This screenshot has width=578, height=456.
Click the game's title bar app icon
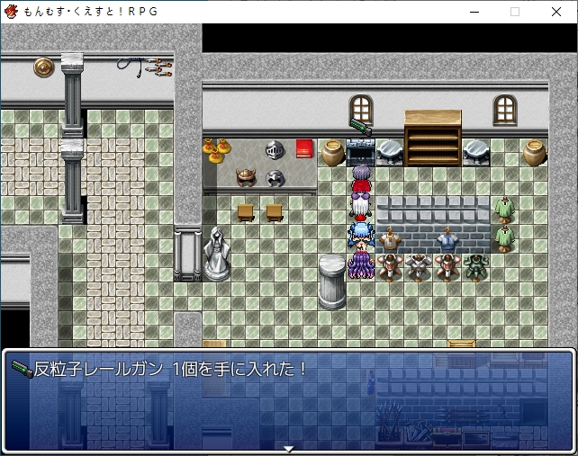(x=11, y=12)
